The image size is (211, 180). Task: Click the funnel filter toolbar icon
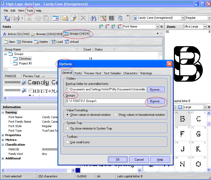coord(120,18)
